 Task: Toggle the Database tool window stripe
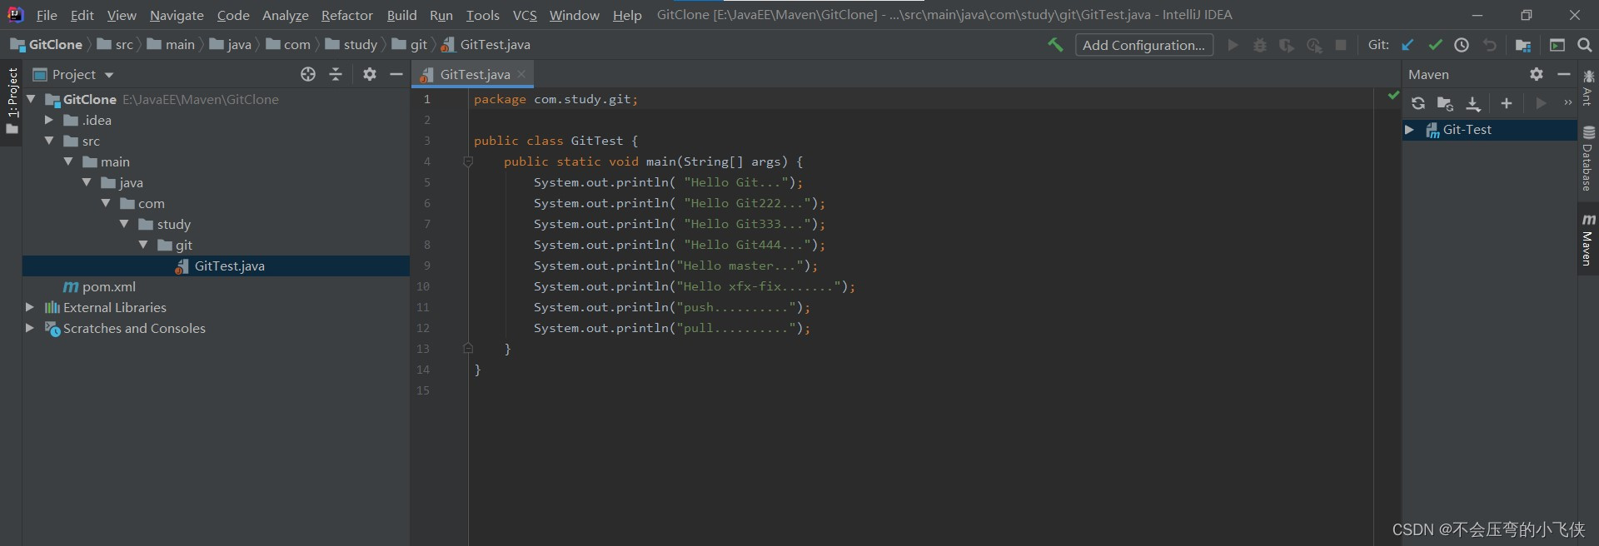coord(1588,159)
